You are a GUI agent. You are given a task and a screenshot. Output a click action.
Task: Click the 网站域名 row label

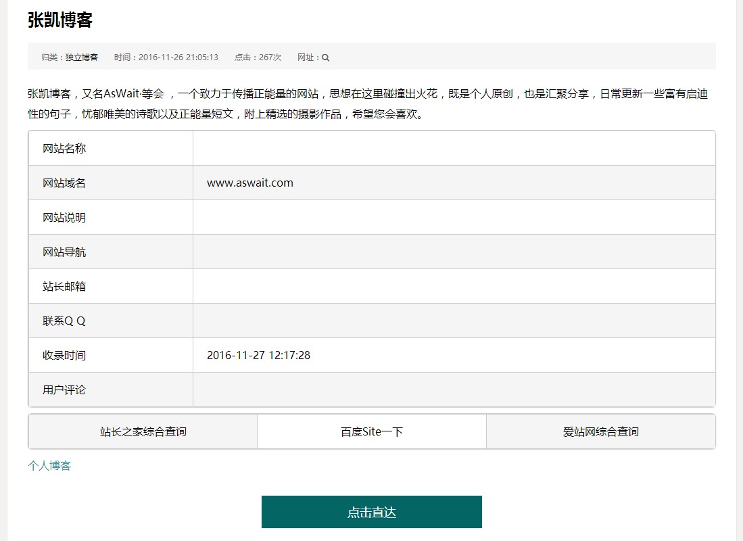[x=64, y=183]
